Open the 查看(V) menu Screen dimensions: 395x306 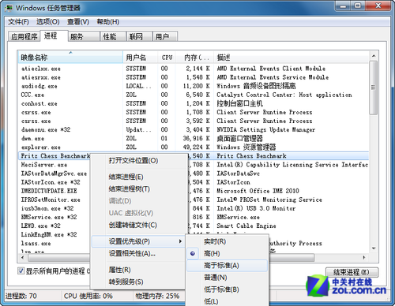78,22
